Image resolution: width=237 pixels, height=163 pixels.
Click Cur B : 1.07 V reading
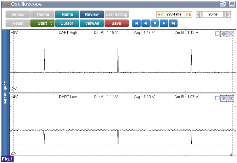pyautogui.click(x=186, y=97)
